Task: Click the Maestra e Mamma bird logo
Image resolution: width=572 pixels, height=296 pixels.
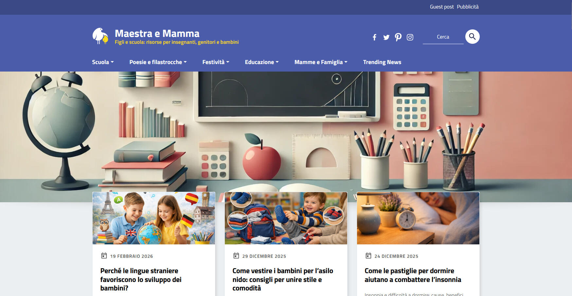Action: click(100, 36)
